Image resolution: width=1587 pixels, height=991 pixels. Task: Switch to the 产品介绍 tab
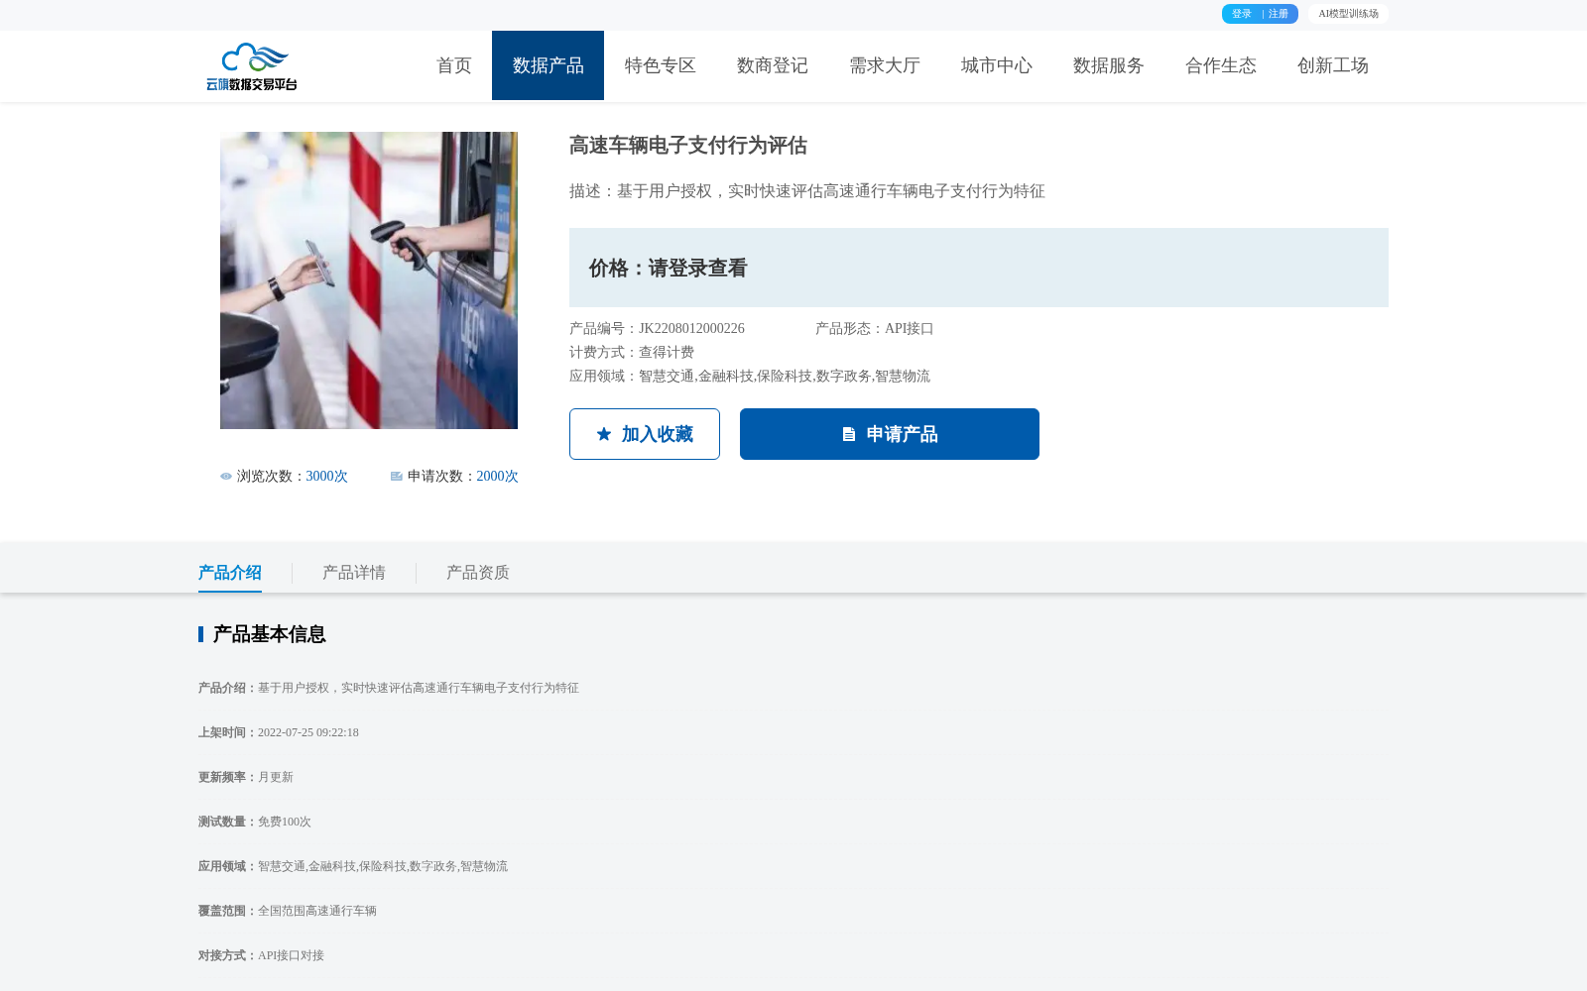tap(230, 573)
